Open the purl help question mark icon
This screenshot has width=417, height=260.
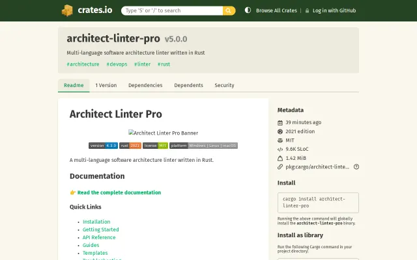[356, 166]
